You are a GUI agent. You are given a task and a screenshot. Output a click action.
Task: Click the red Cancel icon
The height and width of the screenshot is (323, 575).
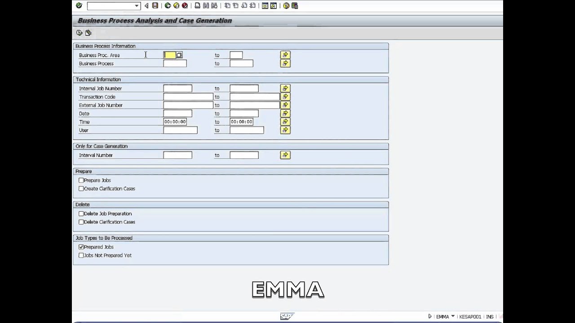[185, 6]
